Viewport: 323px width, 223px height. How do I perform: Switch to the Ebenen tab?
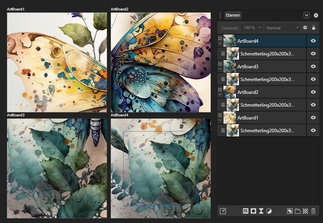(x=233, y=15)
